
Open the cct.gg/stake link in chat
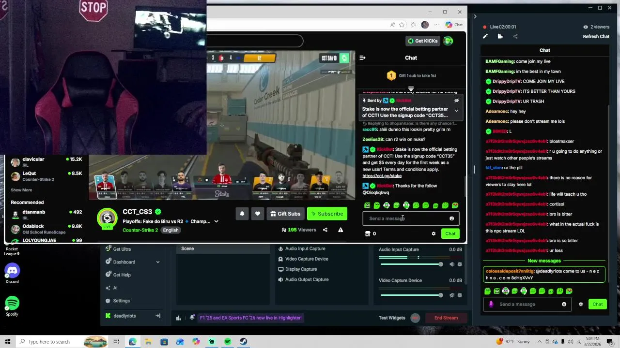[382, 176]
